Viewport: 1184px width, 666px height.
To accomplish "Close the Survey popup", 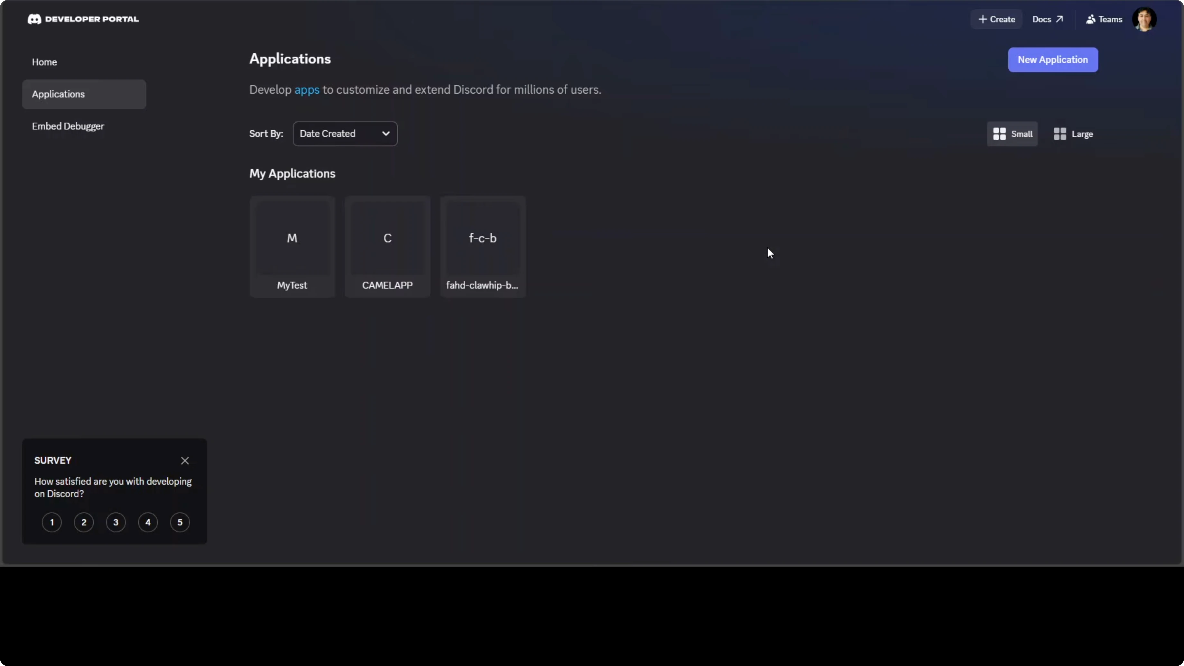I will click(x=185, y=460).
